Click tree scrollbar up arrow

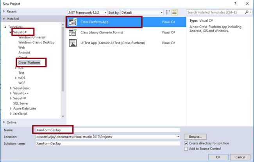click(x=63, y=25)
